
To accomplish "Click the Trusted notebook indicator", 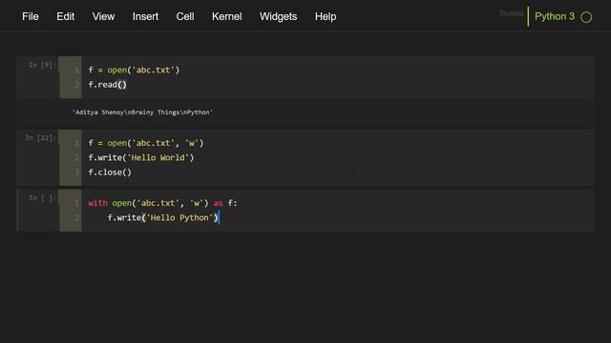I will tap(511, 13).
